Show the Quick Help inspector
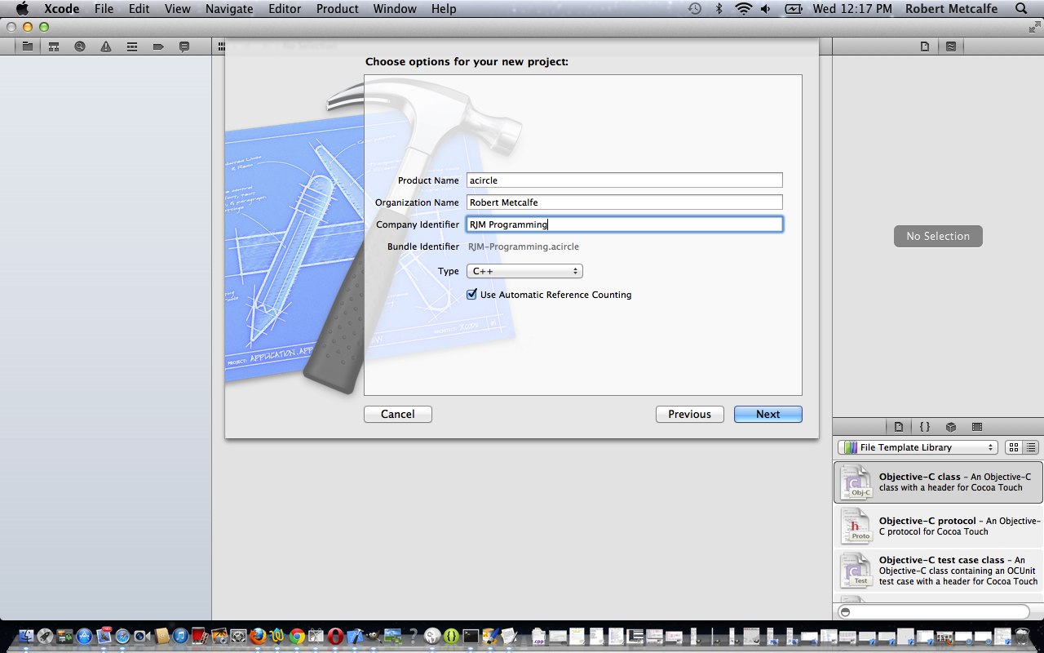The width and height of the screenshot is (1044, 653). point(951,47)
